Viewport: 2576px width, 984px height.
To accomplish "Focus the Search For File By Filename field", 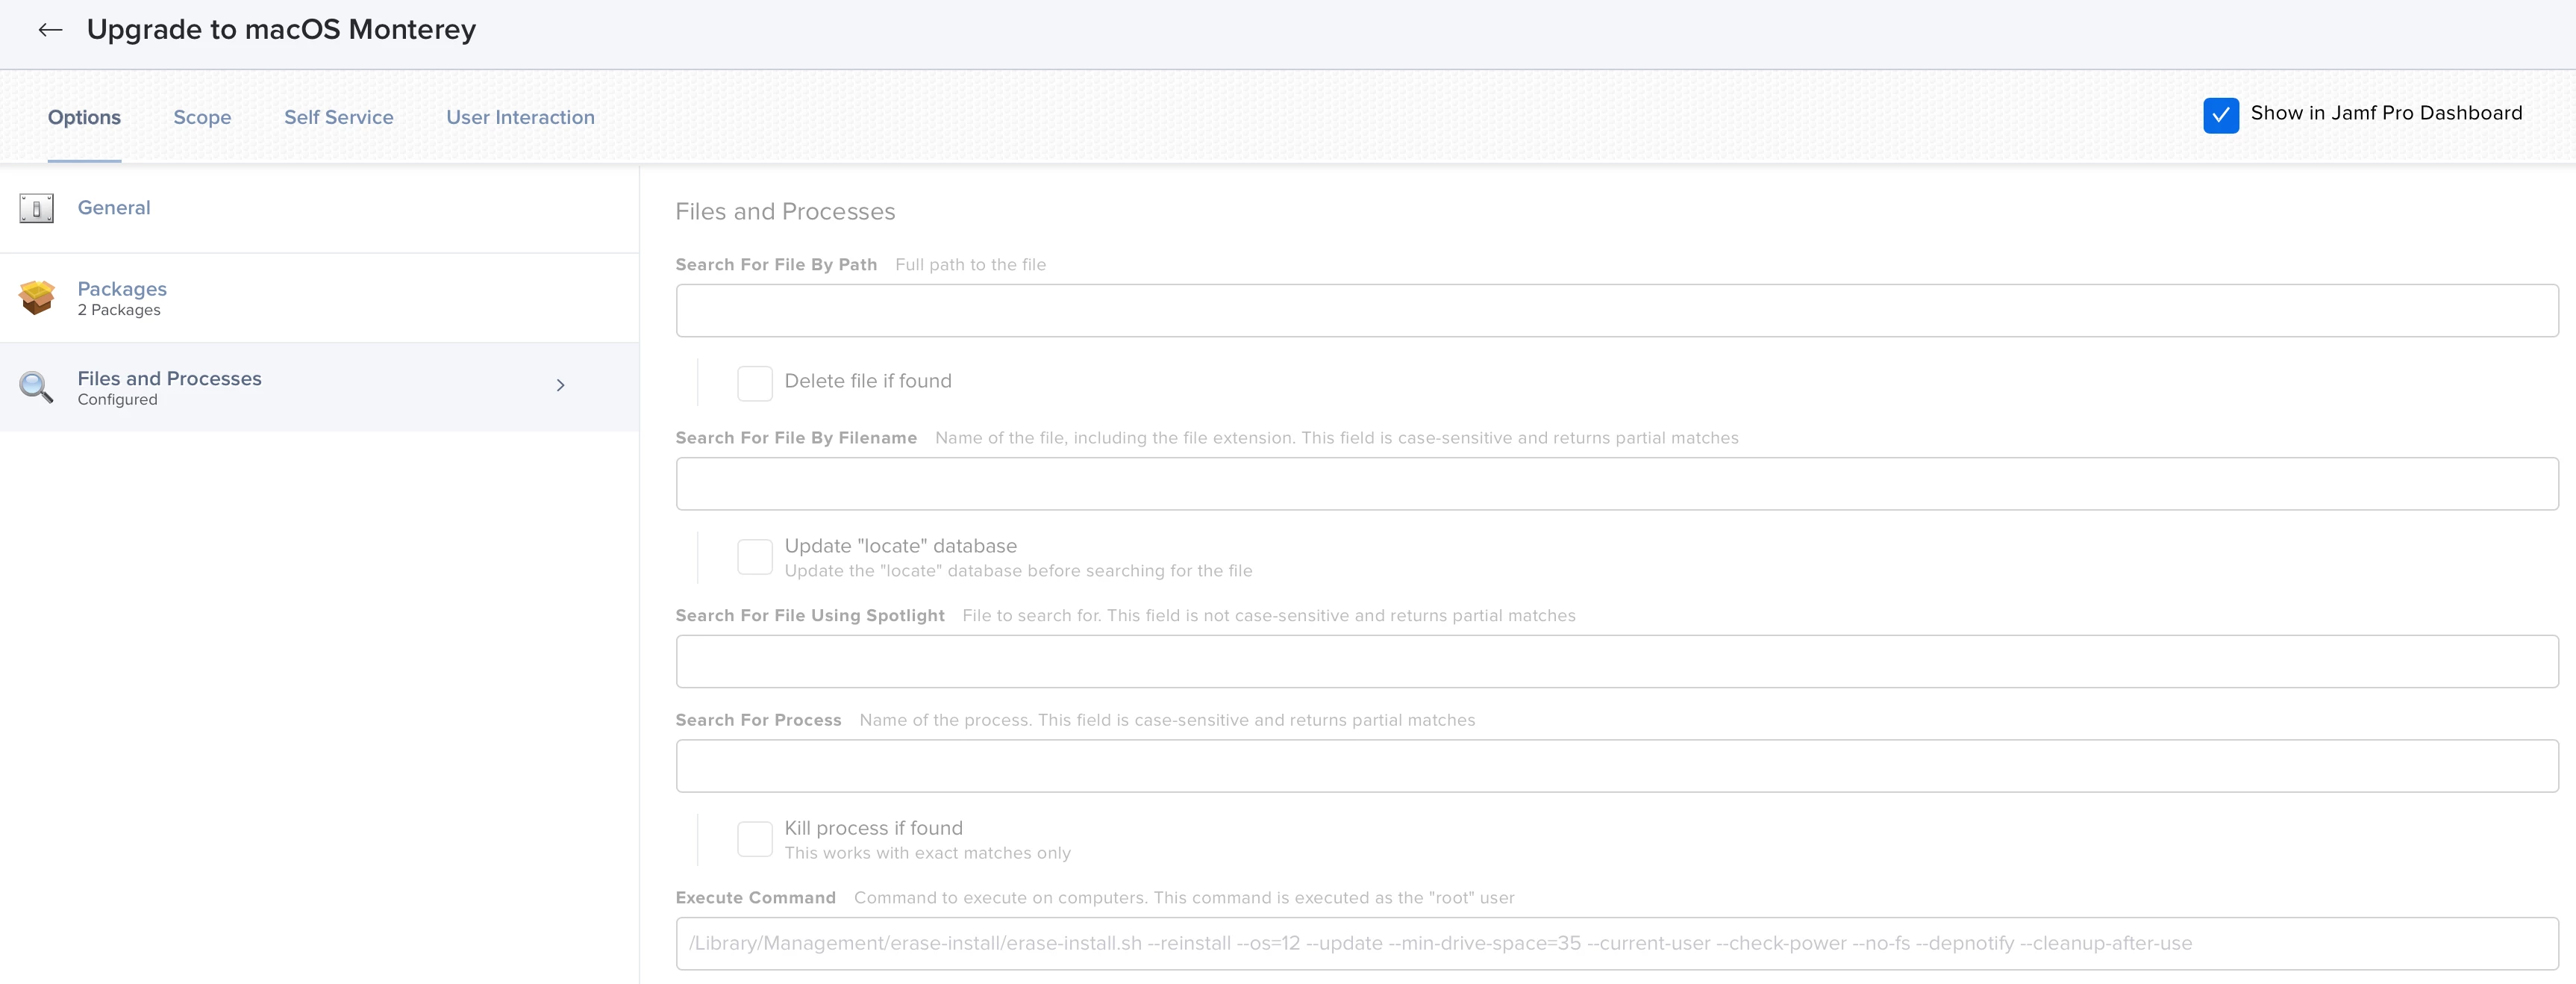I will tap(1616, 484).
